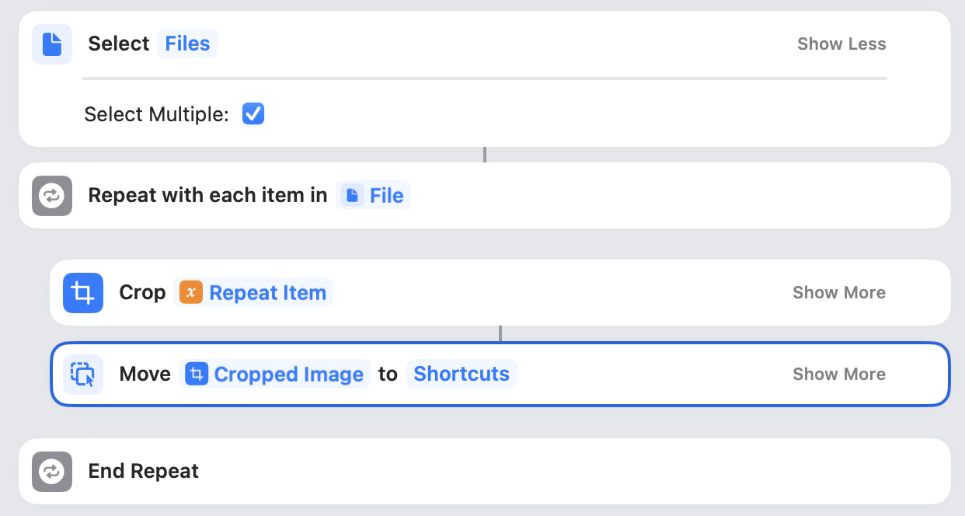
Task: Click the End Repeat loop icon
Action: point(51,471)
